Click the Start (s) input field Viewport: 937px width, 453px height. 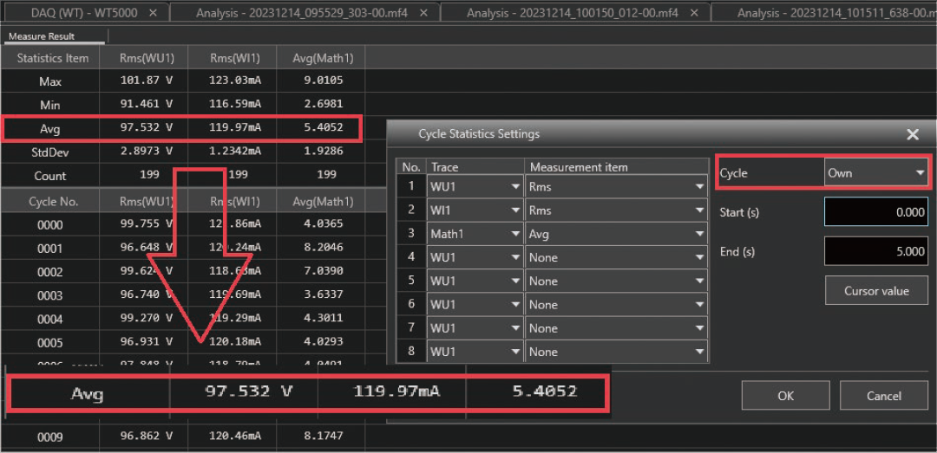(x=876, y=212)
